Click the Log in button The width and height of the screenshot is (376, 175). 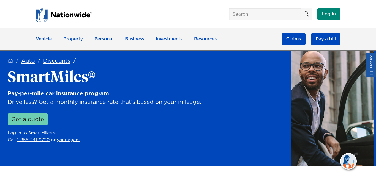(329, 14)
